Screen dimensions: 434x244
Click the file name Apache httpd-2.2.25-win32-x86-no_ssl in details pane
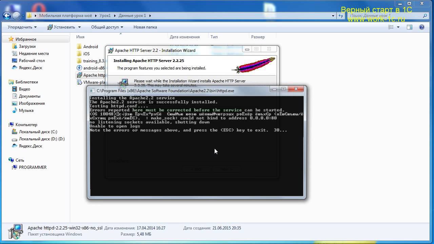pyautogui.click(x=65, y=228)
